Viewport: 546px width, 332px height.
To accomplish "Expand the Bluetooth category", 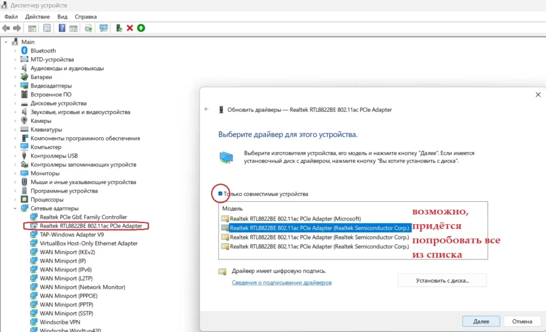I will 15,51.
